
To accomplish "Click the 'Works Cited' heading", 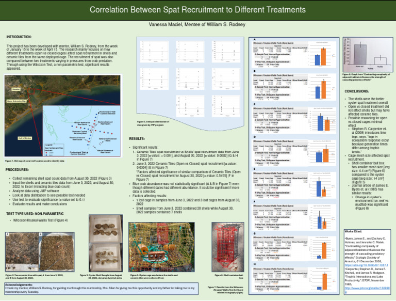I will pos(353,231).
